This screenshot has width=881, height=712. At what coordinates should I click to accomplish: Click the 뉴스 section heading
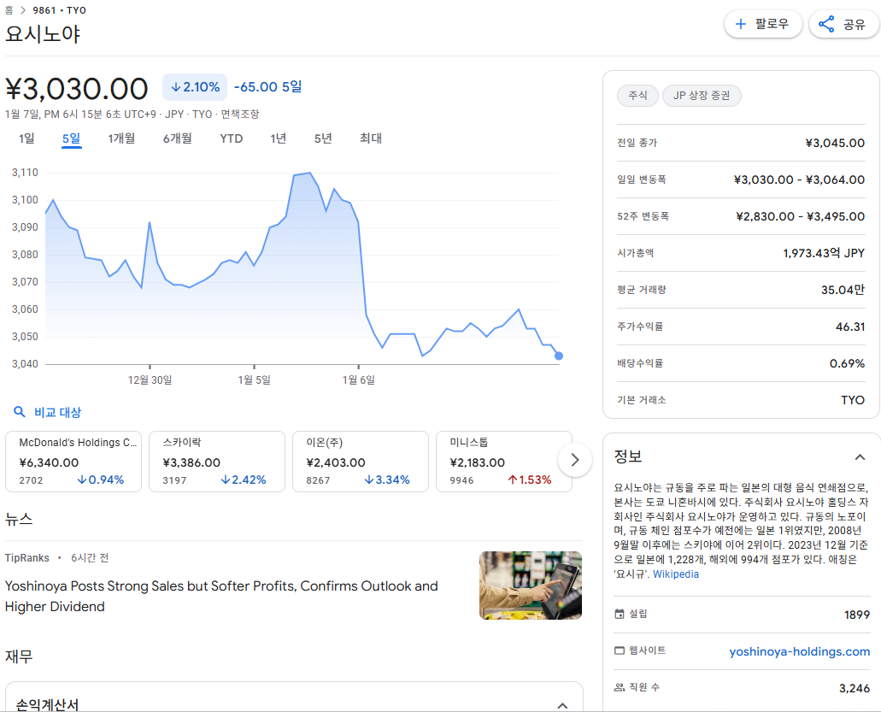(x=19, y=519)
